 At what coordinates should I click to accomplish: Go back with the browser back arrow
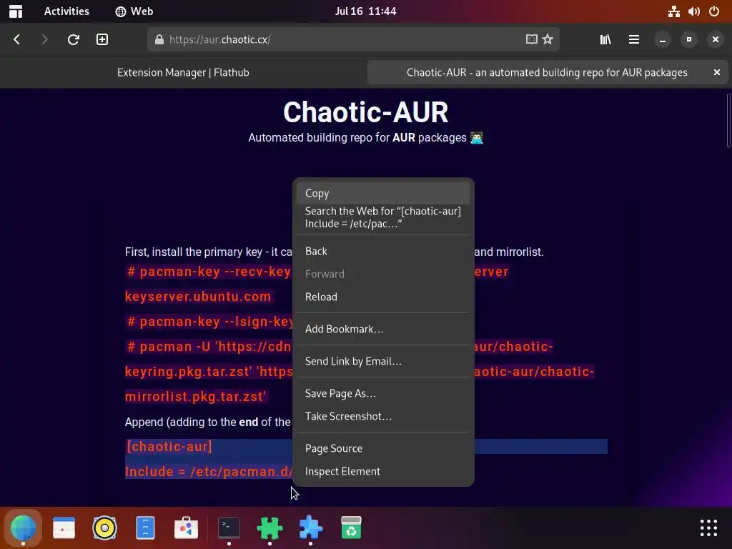click(x=17, y=40)
